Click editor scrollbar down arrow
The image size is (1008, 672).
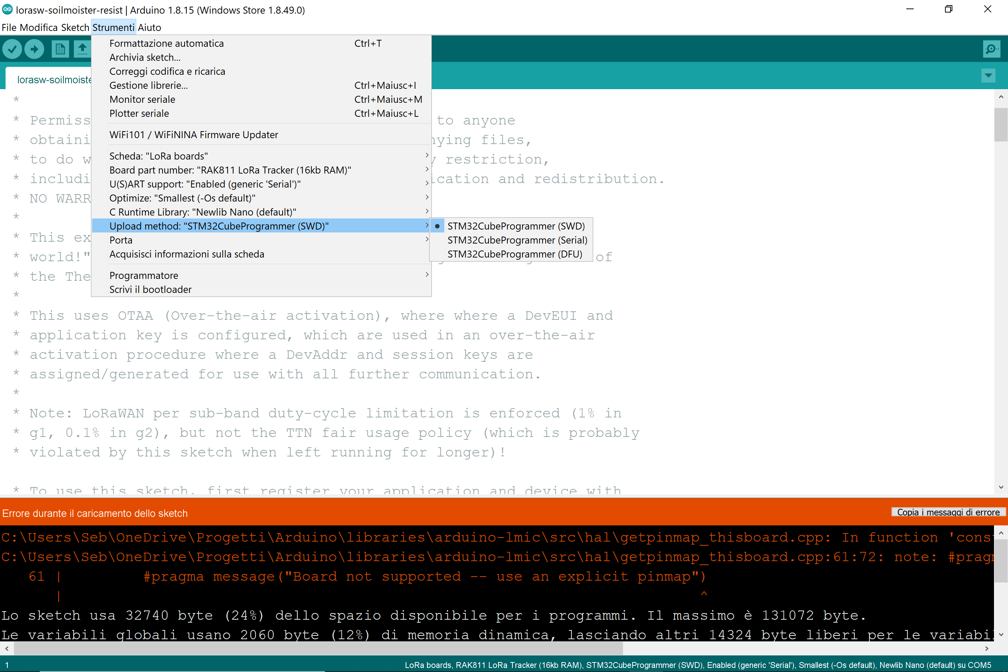tap(1001, 487)
